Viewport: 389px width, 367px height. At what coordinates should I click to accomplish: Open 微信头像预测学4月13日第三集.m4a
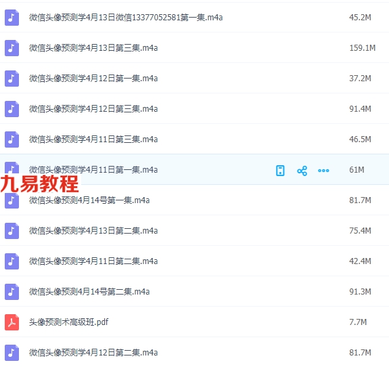tap(93, 48)
